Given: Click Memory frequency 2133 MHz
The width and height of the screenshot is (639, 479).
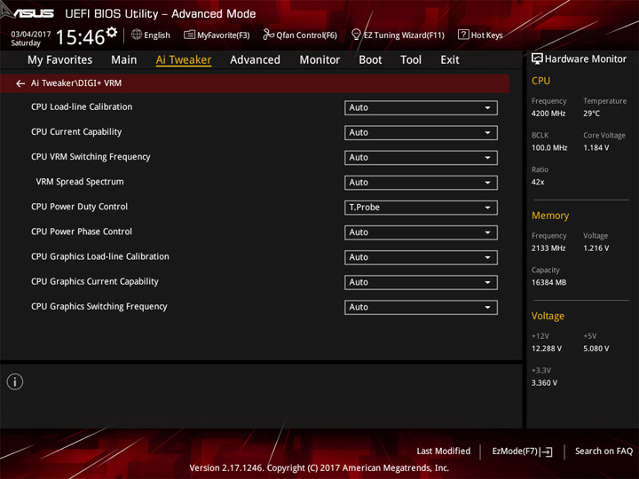Looking at the screenshot, I should [x=548, y=248].
